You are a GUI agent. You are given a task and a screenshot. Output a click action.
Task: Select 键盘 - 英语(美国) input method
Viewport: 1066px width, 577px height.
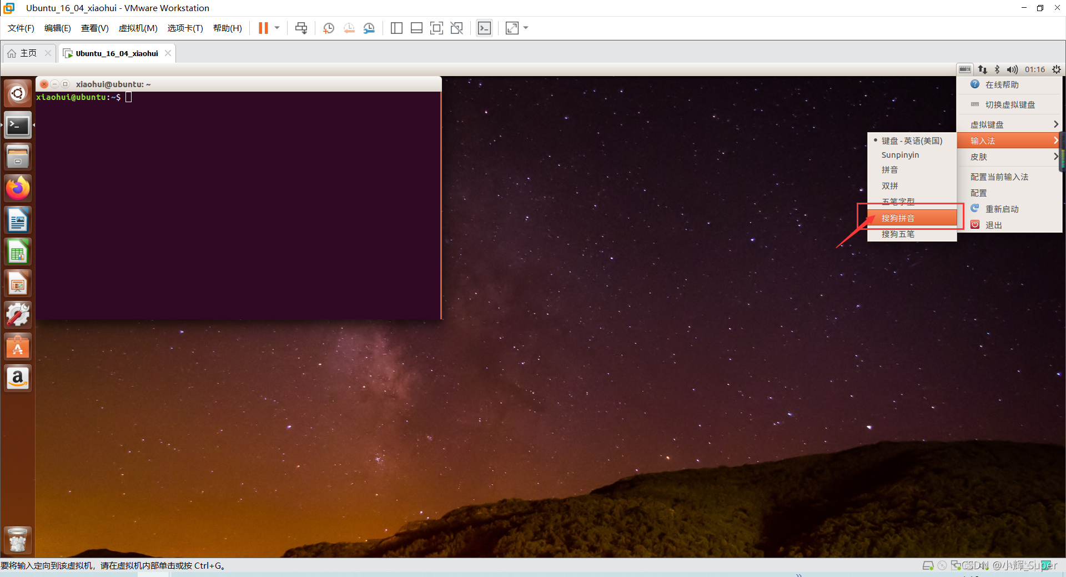point(912,141)
